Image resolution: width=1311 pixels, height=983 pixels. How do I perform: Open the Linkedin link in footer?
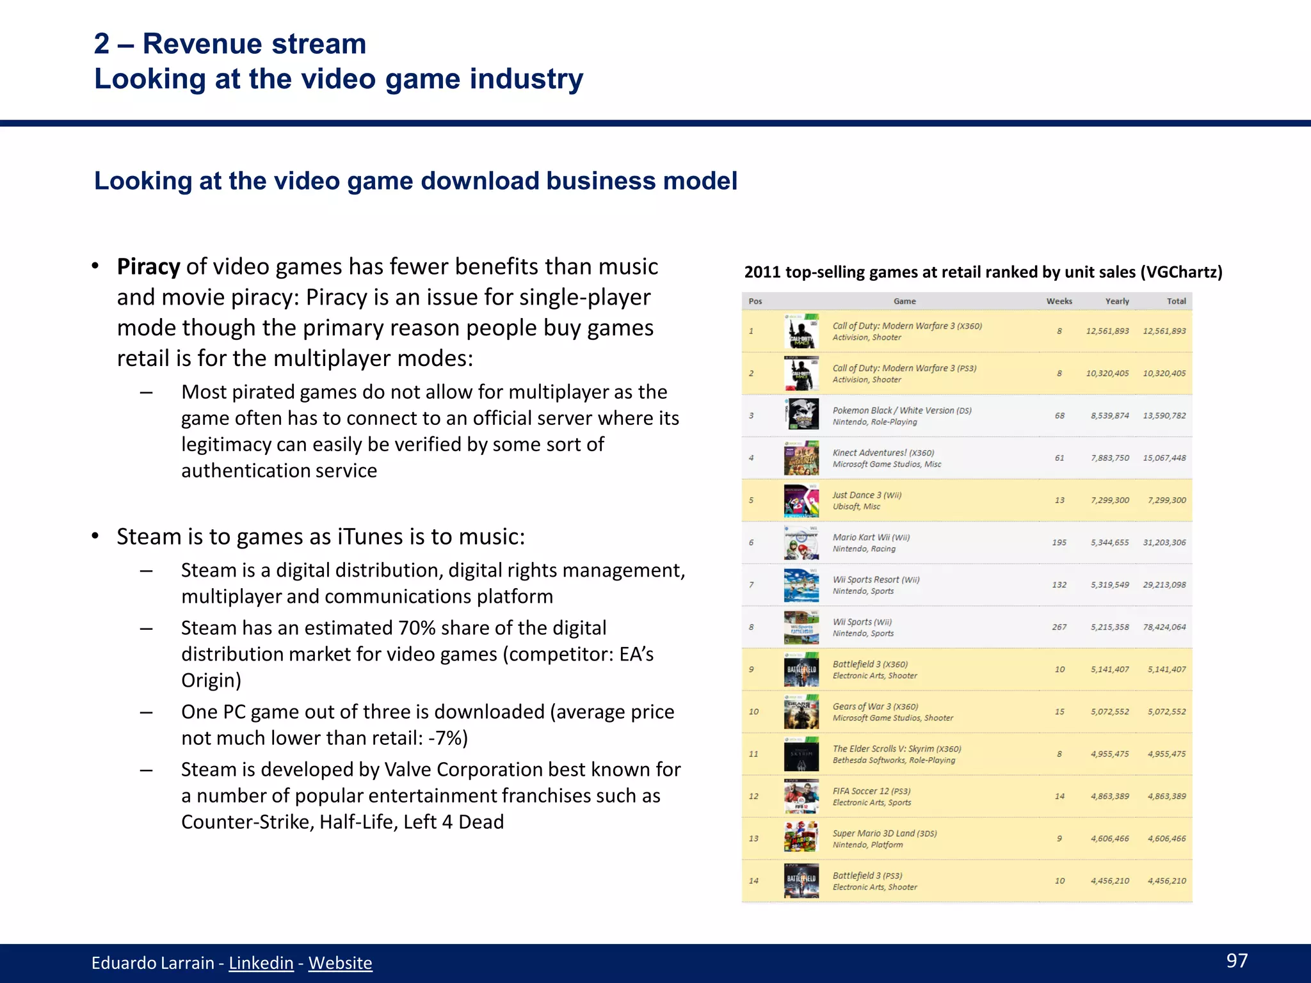[261, 963]
